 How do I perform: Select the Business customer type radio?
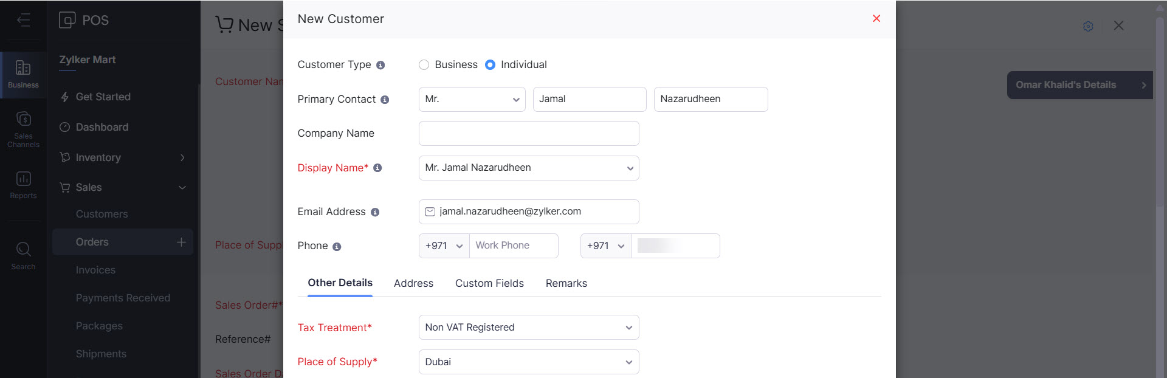point(424,64)
